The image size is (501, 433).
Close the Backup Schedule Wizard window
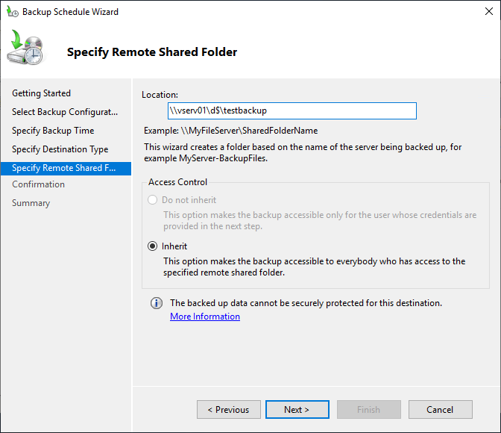(x=488, y=11)
